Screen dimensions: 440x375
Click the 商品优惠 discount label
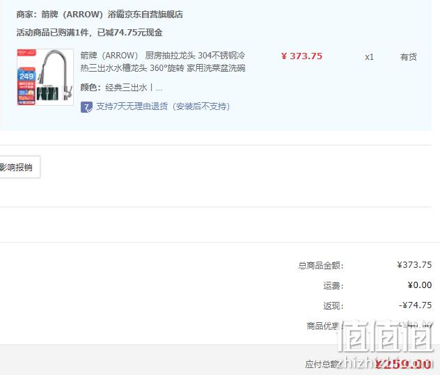coord(323,326)
